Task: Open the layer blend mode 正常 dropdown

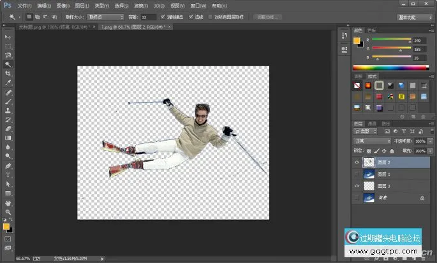Action: [x=373, y=141]
